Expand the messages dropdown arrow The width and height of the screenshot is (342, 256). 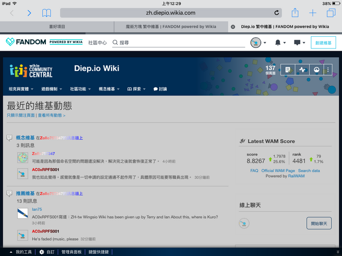304,43
